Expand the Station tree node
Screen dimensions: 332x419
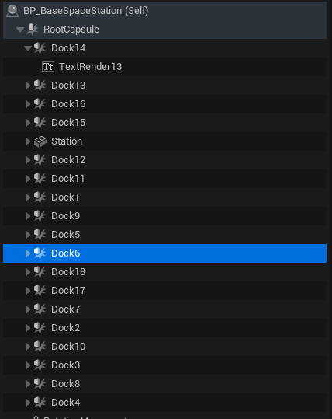pyautogui.click(x=28, y=141)
